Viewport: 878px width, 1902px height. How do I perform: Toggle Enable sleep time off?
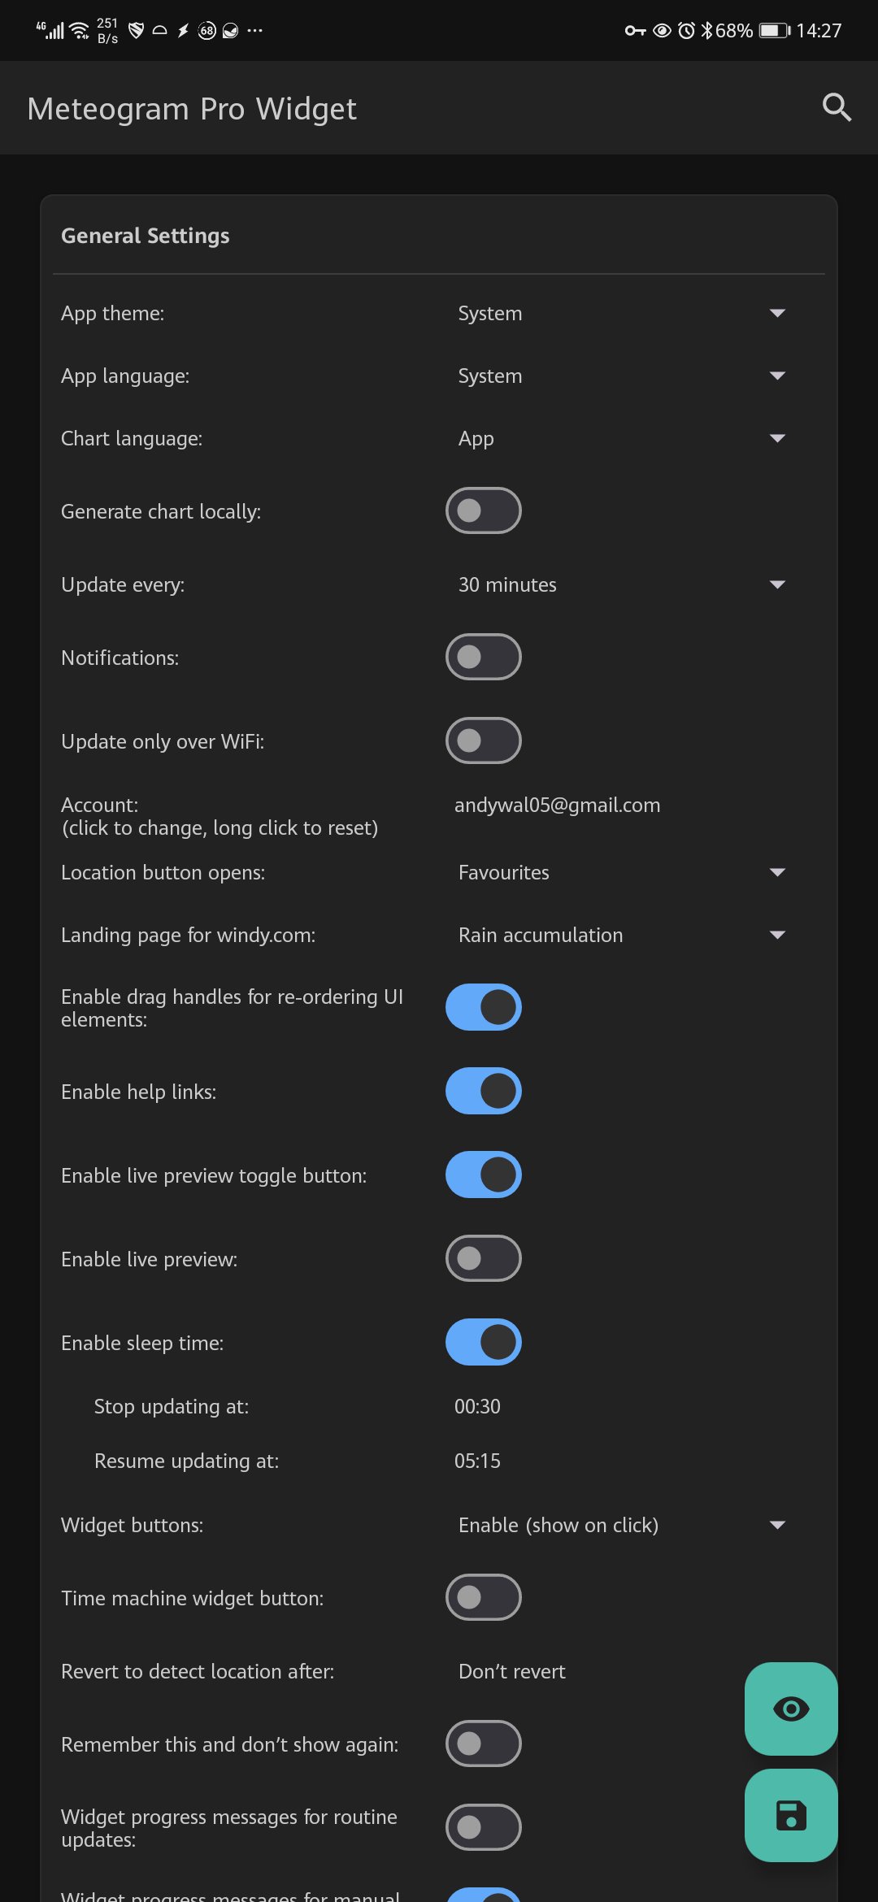[483, 1342]
